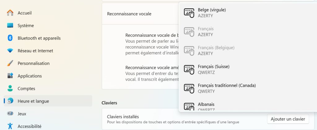Select the Applications icon in sidebar
317x130 pixels.
pos(10,76)
